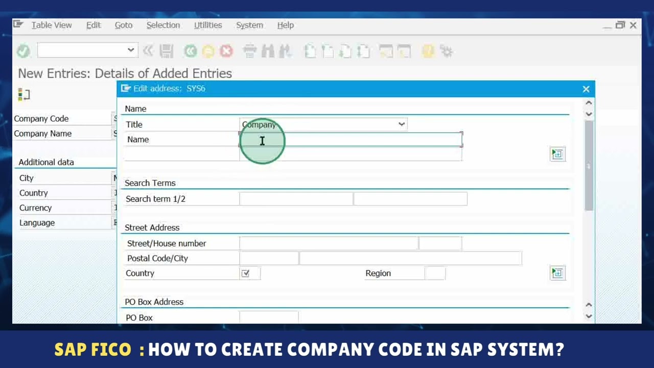Click the dialog's vertical scrollbar thumb
Screen dimensions: 654x368
pyautogui.click(x=589, y=165)
